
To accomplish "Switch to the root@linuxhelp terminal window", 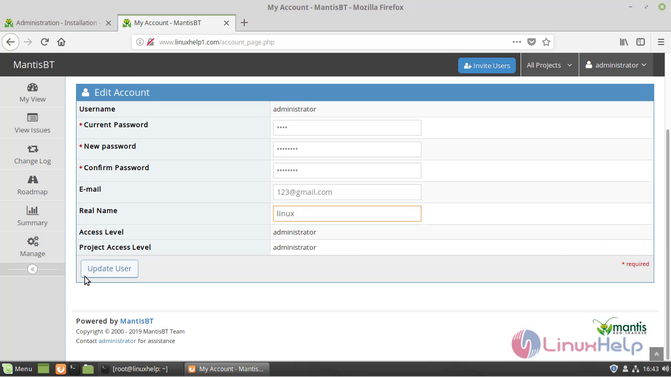I will pyautogui.click(x=140, y=369).
